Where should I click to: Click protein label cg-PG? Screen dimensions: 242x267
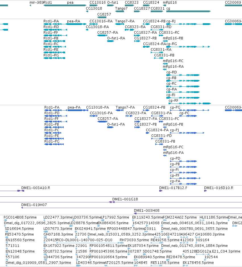[x=175, y=107]
